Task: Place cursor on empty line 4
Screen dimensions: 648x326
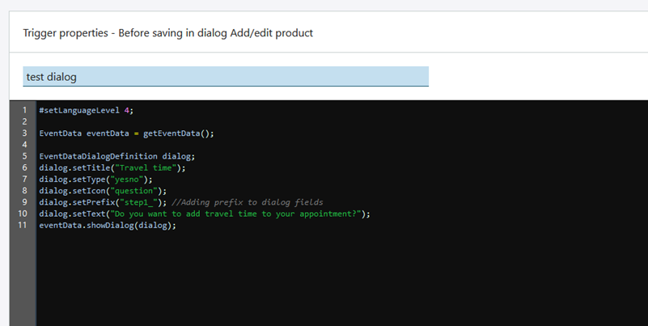Action: [162, 145]
